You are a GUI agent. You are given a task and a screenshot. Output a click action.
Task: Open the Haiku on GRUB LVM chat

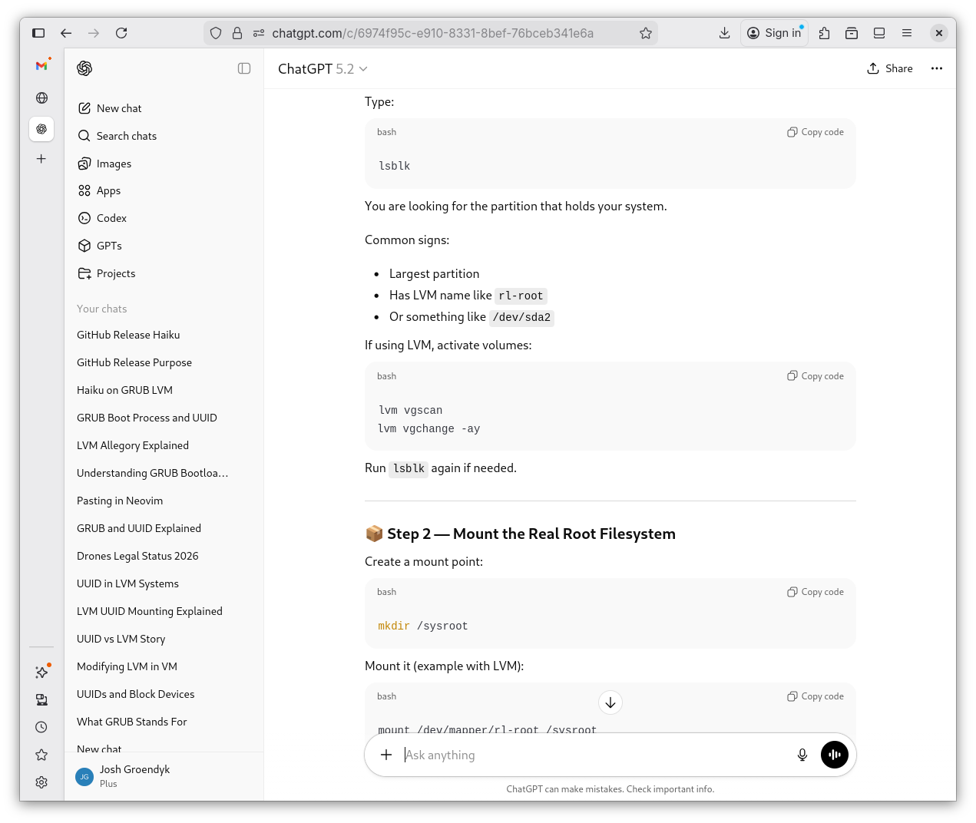coord(124,390)
